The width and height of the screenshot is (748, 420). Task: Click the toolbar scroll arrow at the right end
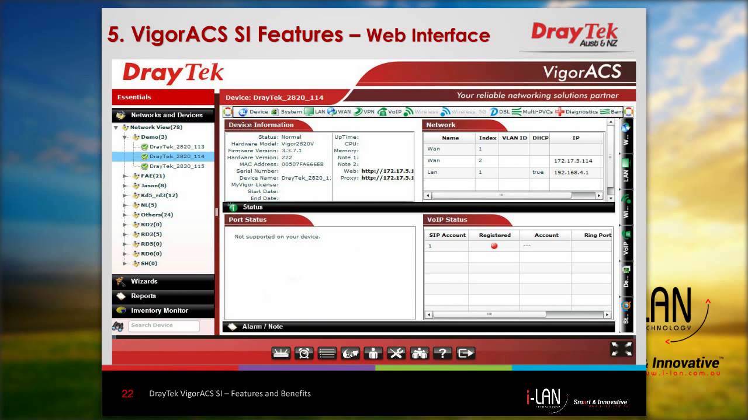click(629, 111)
